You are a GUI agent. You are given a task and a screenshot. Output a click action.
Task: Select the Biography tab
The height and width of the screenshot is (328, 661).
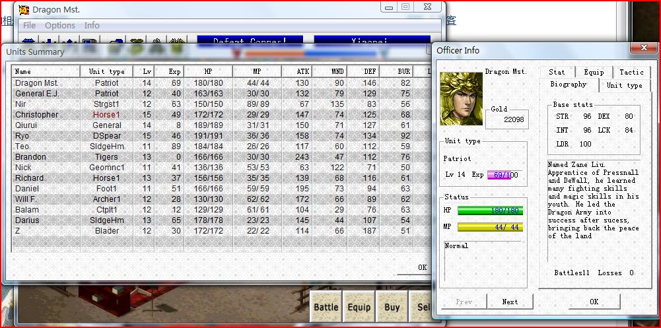click(x=569, y=85)
